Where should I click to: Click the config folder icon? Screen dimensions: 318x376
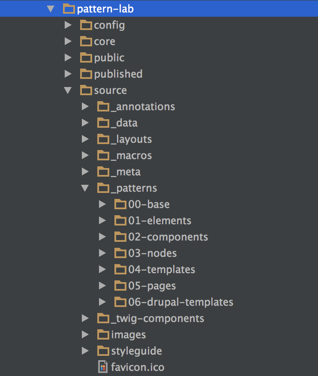point(85,25)
